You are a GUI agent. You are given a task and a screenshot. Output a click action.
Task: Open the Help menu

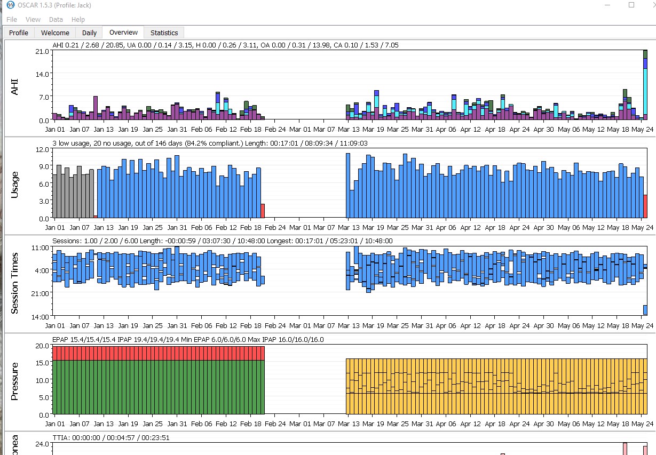click(78, 19)
